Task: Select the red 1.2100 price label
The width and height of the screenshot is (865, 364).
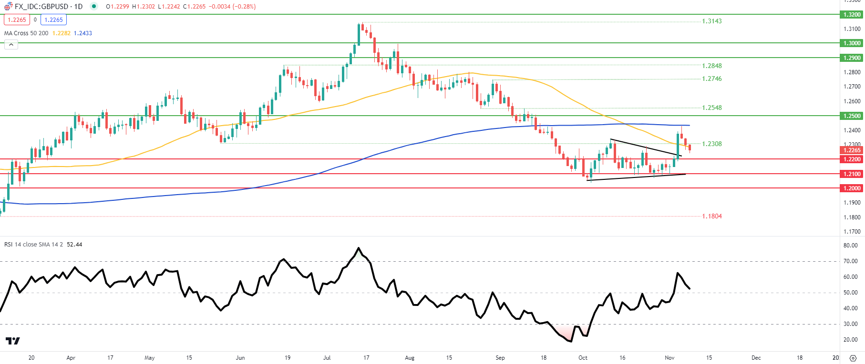Action: [852, 174]
